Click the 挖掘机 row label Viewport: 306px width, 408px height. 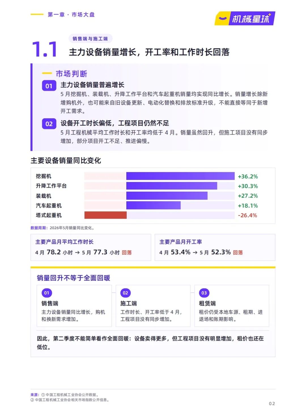point(43,176)
